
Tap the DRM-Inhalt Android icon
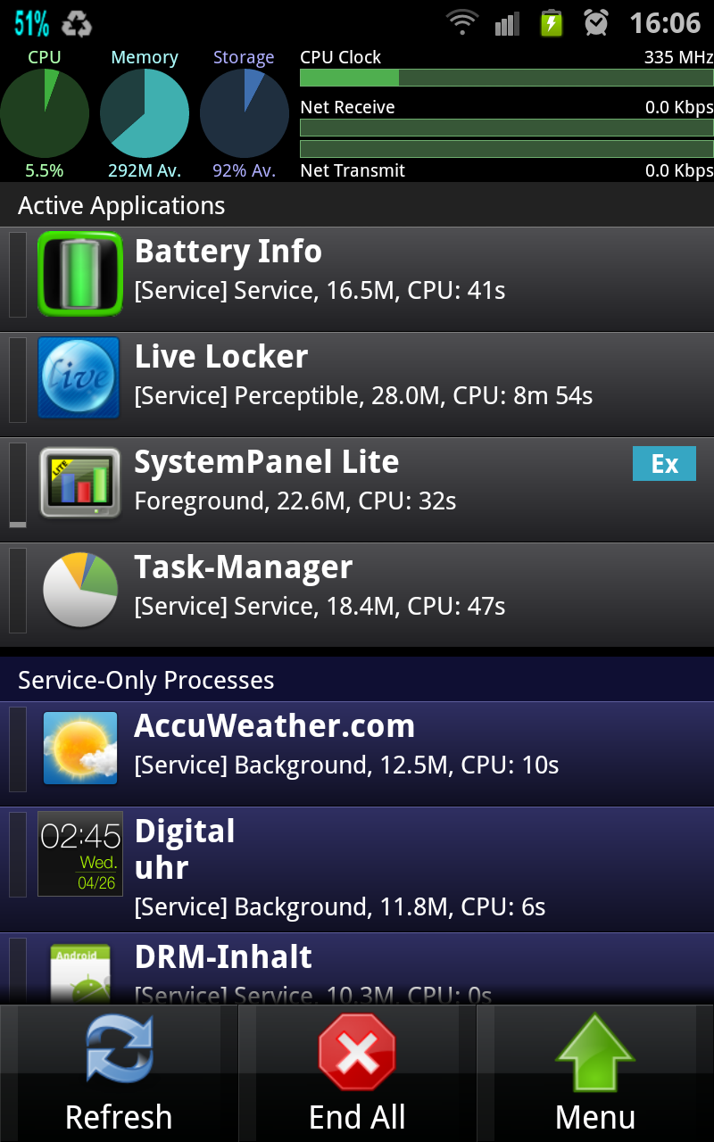[80, 974]
